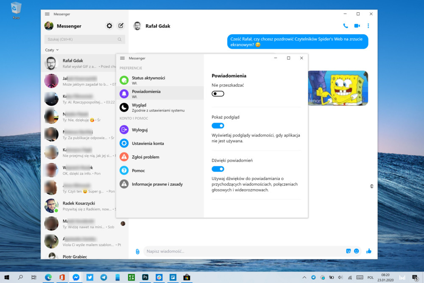
Task: Click the Szukaj (Ctrl+K) search field
Action: [x=85, y=39]
